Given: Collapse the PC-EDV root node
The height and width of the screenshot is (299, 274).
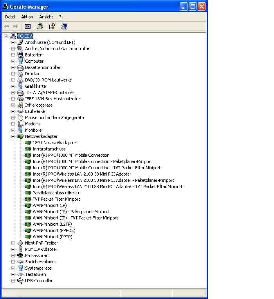Looking at the screenshot, I should (6, 36).
